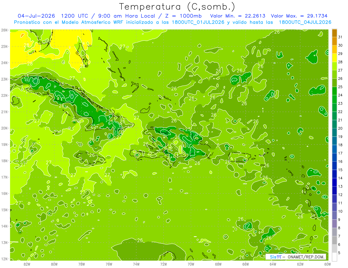
Task: Click the legend value 10
Action: (340, 211)
